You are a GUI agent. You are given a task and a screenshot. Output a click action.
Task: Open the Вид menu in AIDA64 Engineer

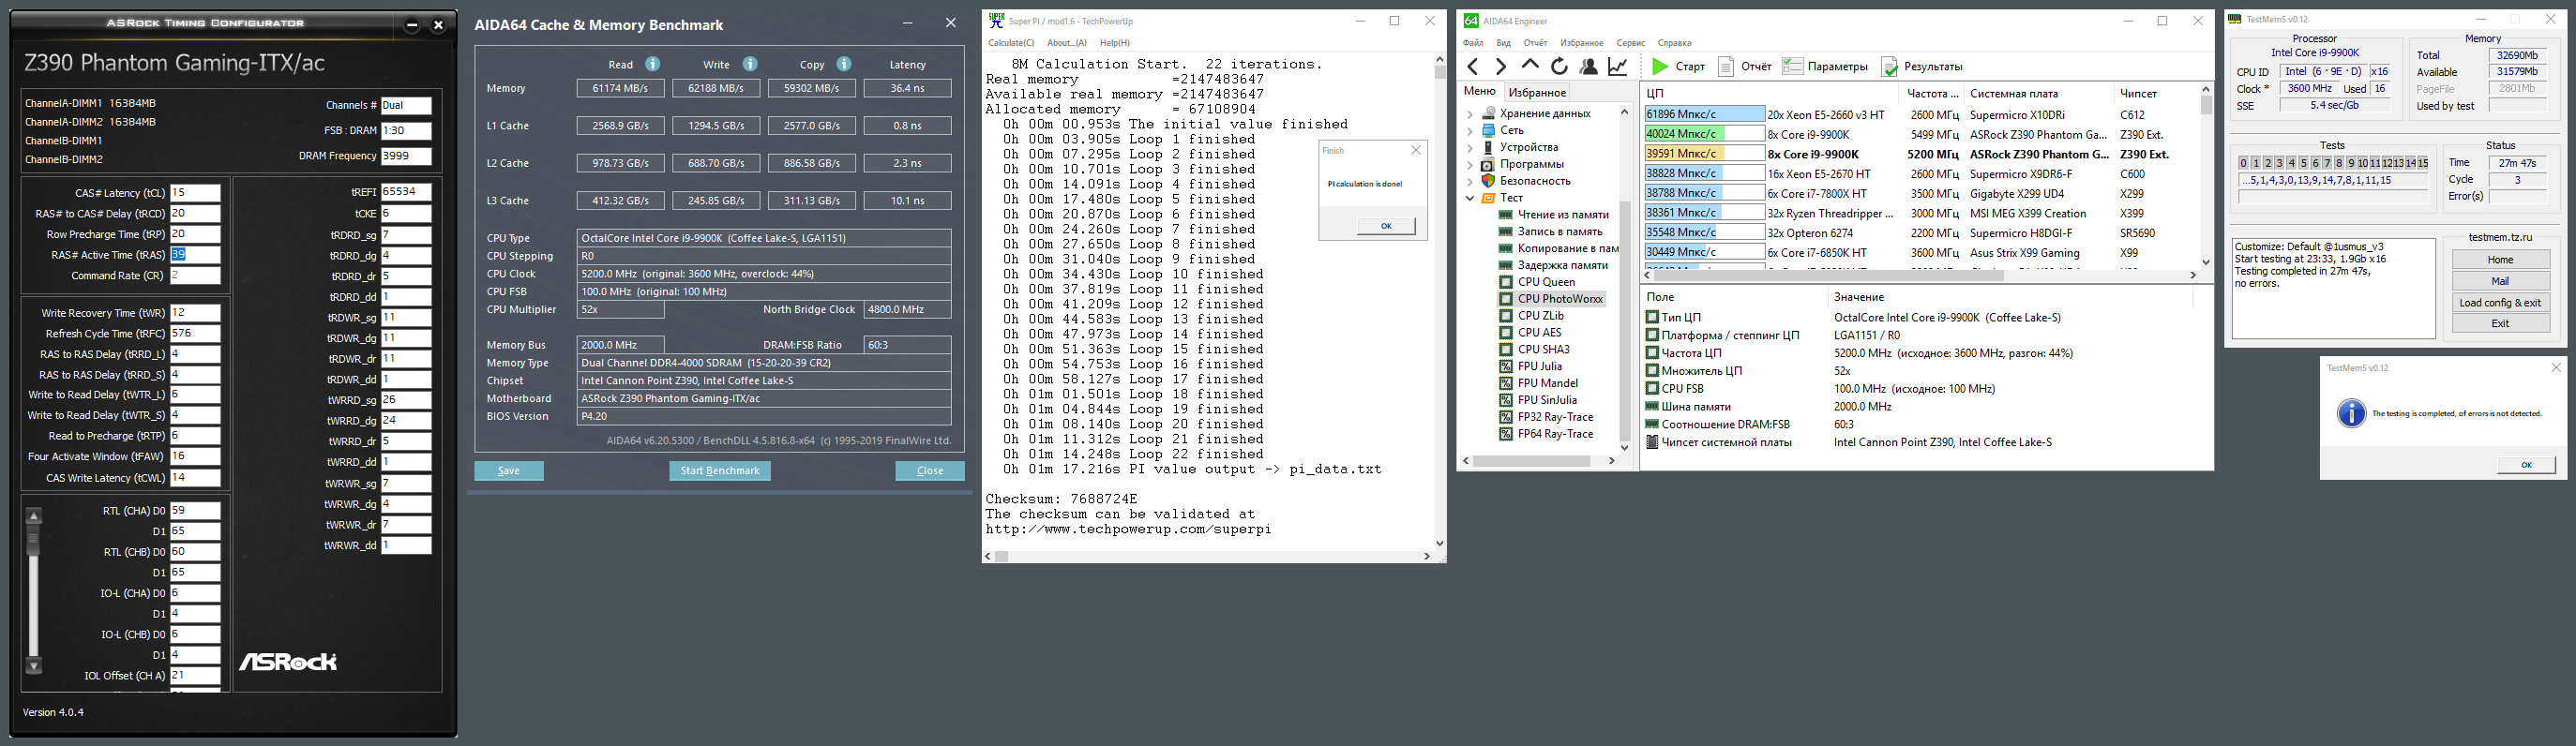tap(1504, 43)
